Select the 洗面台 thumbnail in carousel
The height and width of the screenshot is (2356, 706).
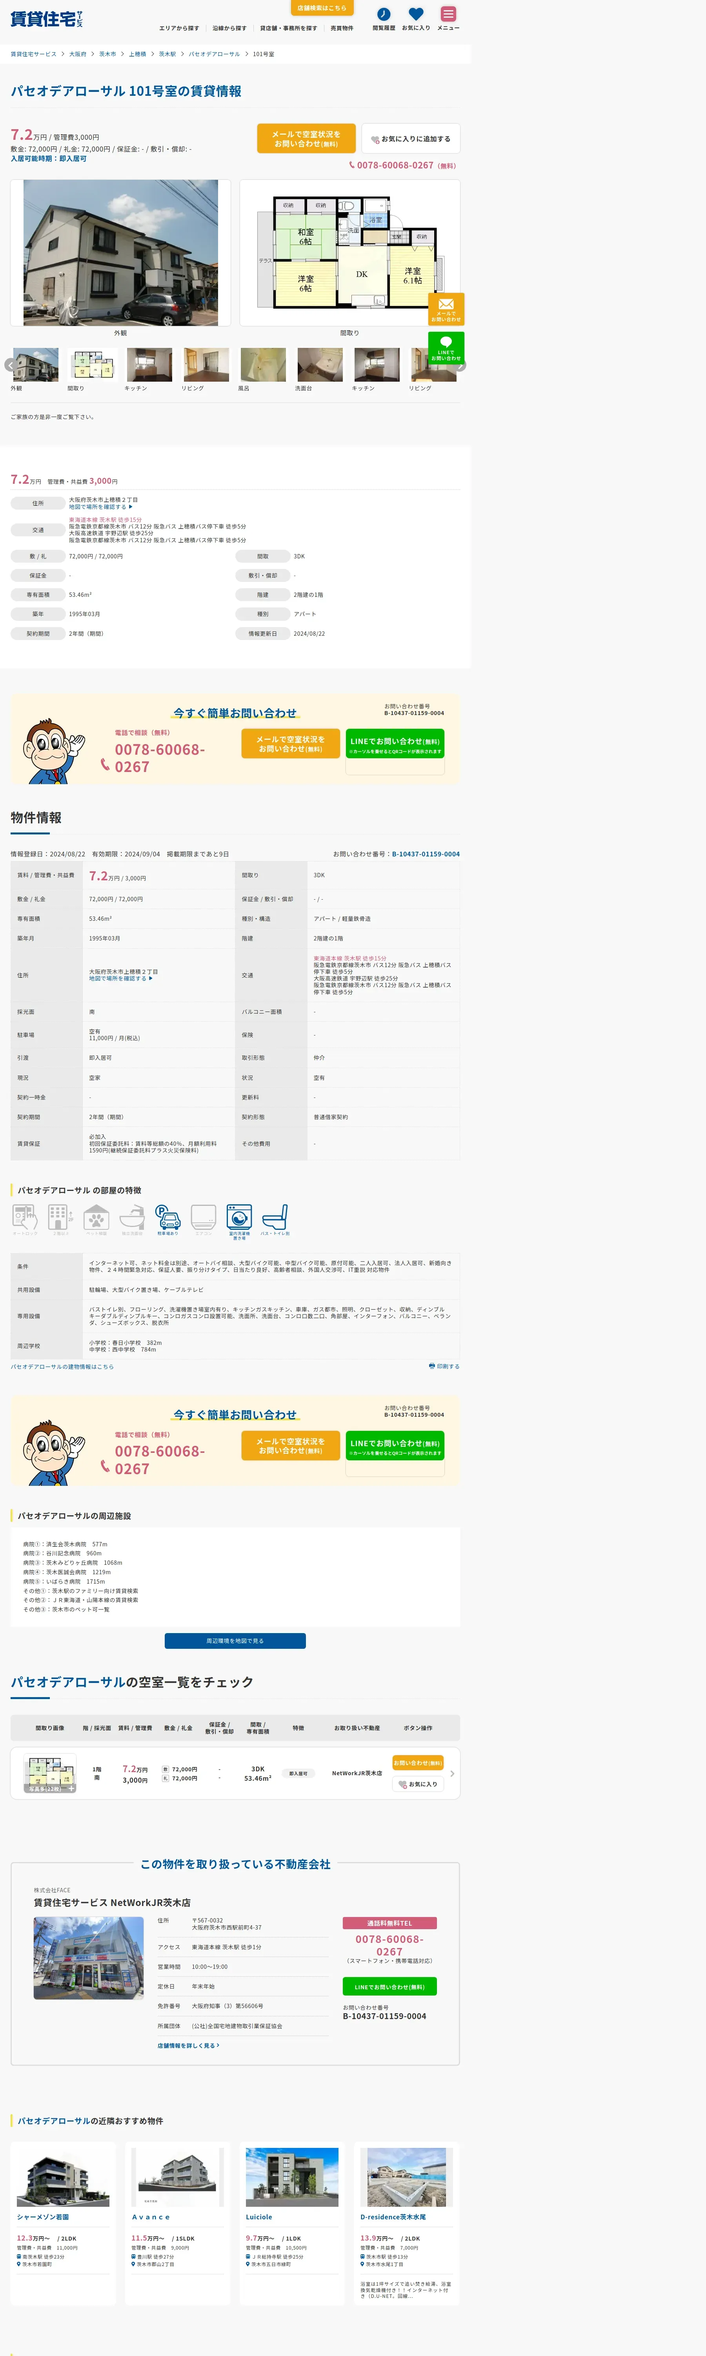320,365
